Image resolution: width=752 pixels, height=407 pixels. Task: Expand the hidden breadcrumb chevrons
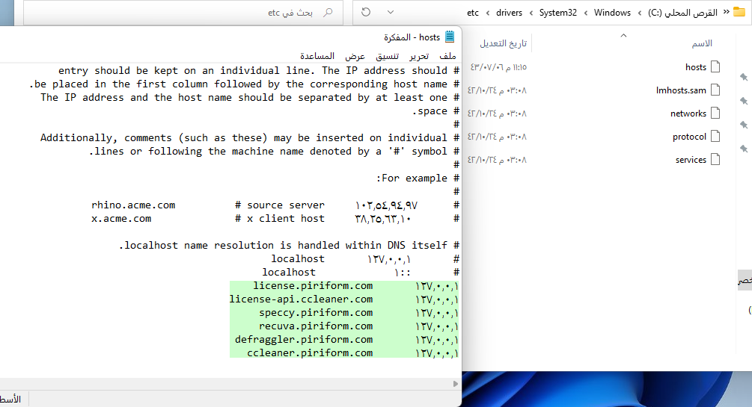pos(726,12)
